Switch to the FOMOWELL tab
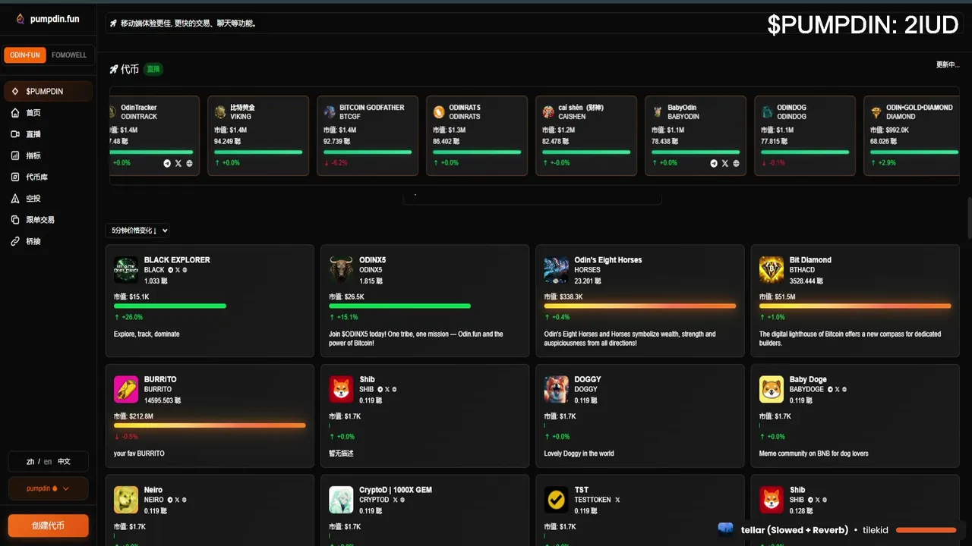 69,55
